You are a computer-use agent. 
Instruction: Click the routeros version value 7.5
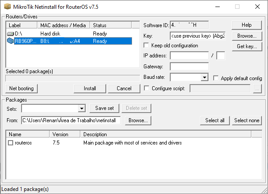(56, 143)
